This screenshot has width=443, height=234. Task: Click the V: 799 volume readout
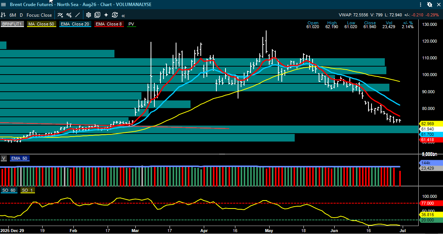click(376, 15)
